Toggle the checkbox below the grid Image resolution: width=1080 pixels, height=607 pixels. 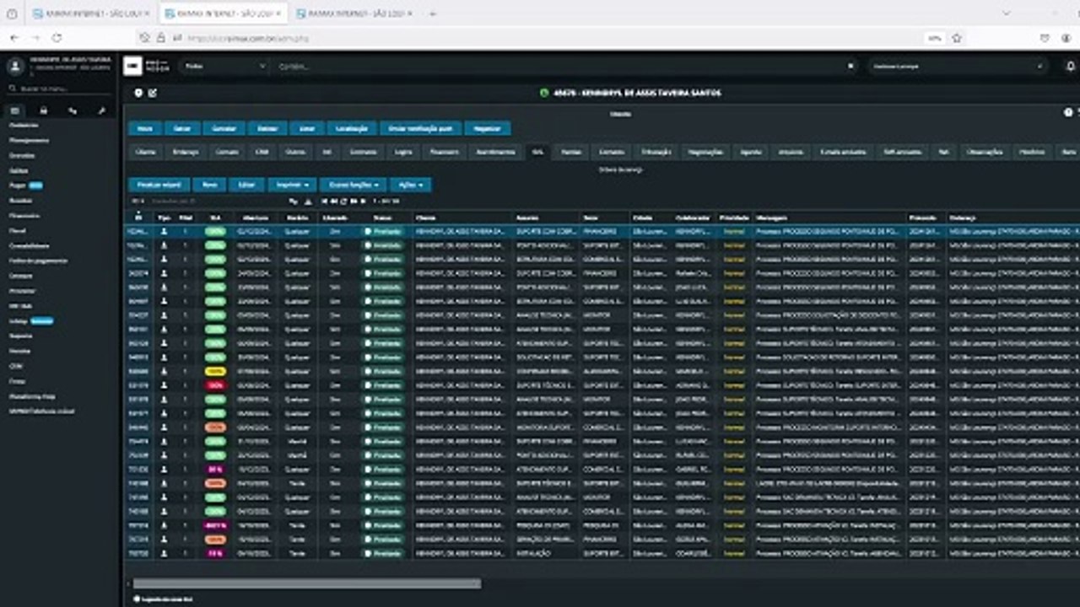pos(137,599)
